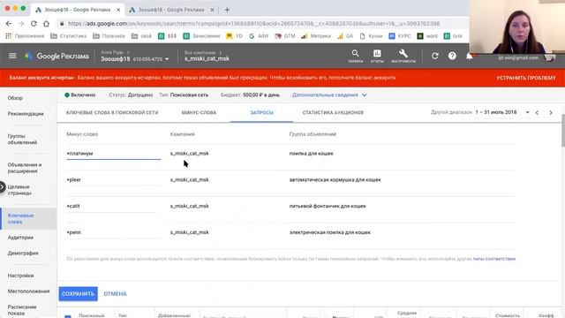Open a new browser tab
Screen dimensions: 565x318
[x=227, y=10]
